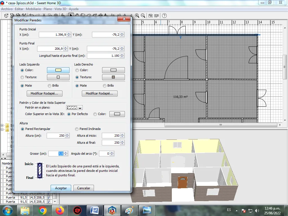Click the create photo camera icon
288x216 pixels.
tap(151, 16)
